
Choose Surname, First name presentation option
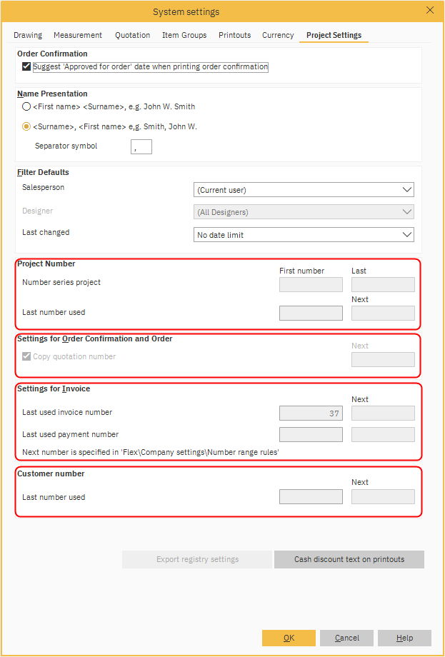click(26, 126)
